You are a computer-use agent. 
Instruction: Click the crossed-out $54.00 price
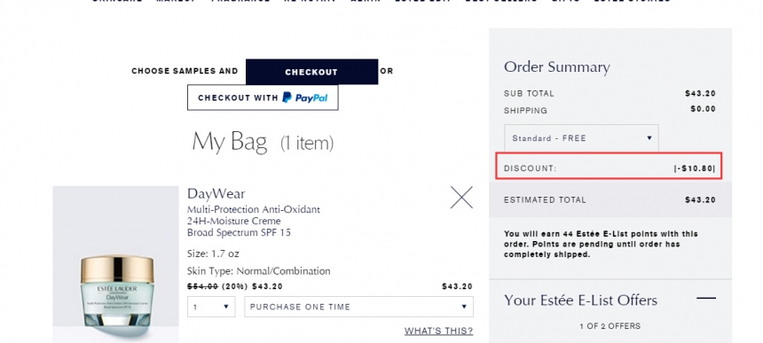pos(202,286)
